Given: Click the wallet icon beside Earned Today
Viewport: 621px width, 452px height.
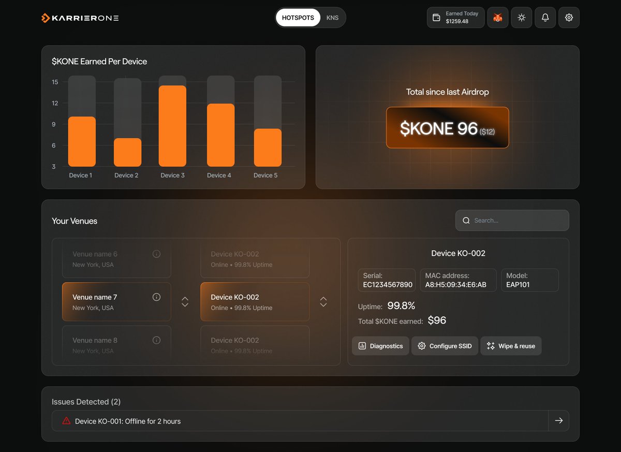Looking at the screenshot, I should click(436, 18).
